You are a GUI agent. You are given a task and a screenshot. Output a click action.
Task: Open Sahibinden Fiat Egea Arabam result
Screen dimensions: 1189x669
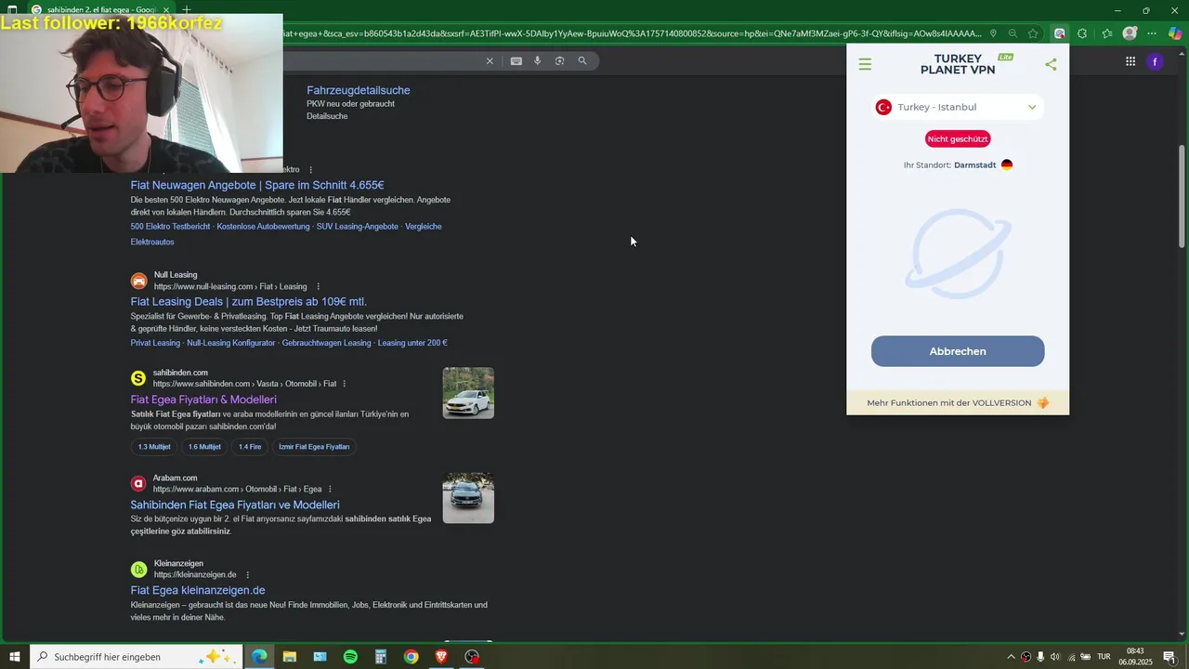click(235, 505)
